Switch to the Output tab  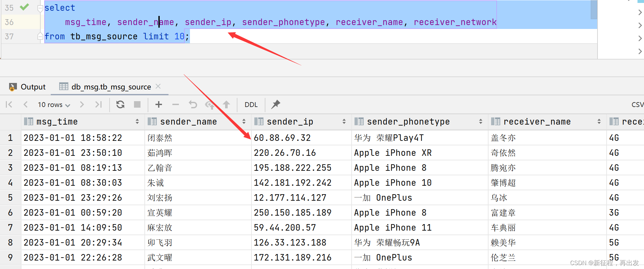[x=27, y=87]
